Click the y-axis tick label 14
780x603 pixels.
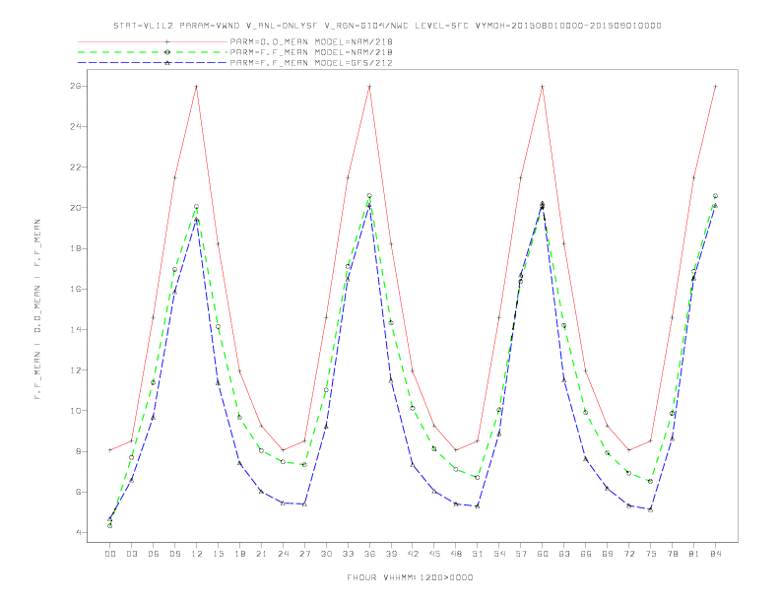tap(75, 330)
